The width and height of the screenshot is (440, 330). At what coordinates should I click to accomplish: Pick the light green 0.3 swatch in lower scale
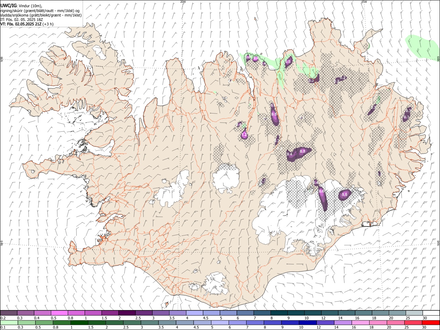[27, 322]
